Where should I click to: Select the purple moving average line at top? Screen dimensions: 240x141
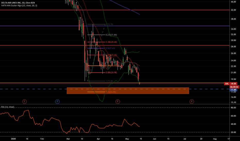124,7
